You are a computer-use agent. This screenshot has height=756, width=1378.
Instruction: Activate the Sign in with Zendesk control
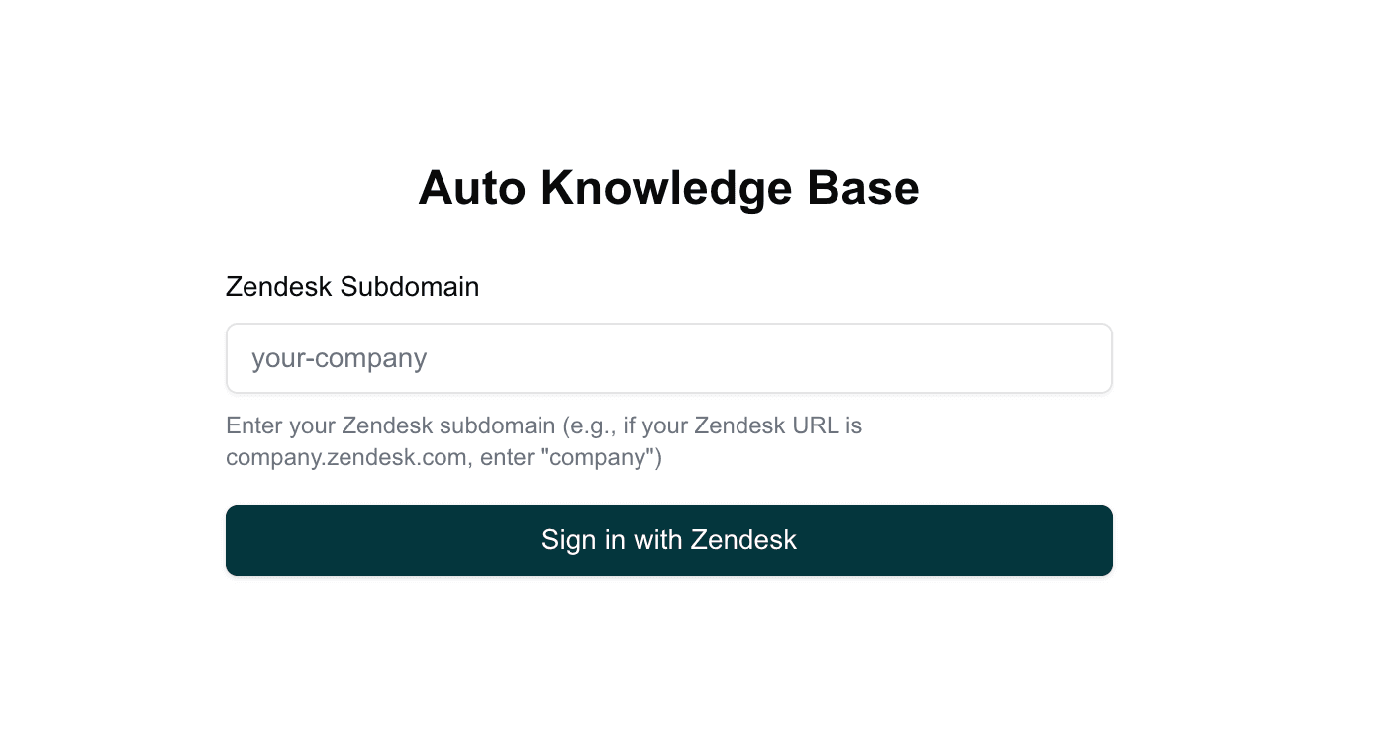(x=668, y=540)
